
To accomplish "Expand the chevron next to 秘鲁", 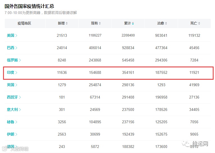I will point(16,122).
